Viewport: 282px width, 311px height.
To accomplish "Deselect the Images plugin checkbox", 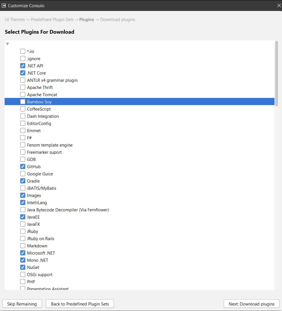I will pyautogui.click(x=23, y=195).
